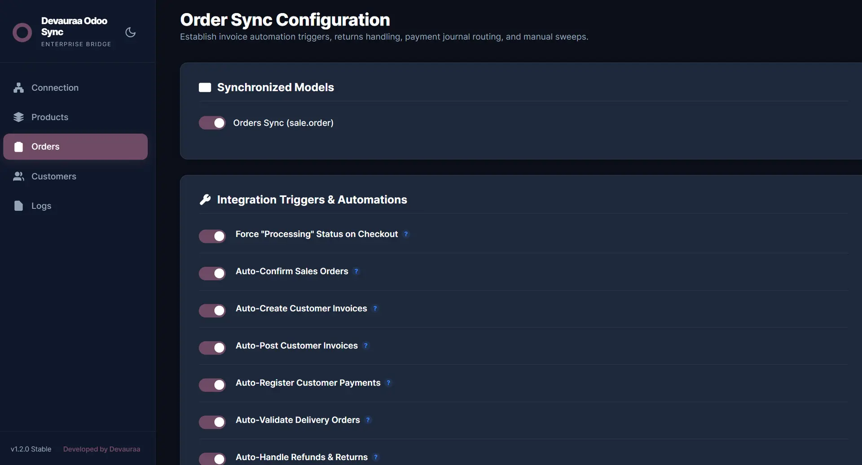862x465 pixels.
Task: Toggle Auto-Handle Refunds & Returns switch
Action: click(212, 459)
